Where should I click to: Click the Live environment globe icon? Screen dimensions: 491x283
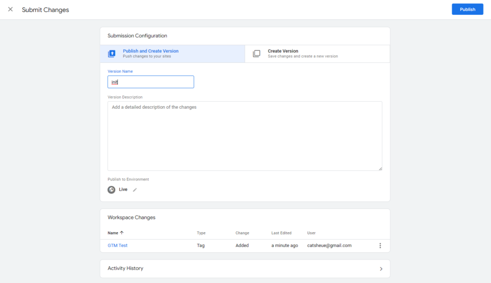111,190
